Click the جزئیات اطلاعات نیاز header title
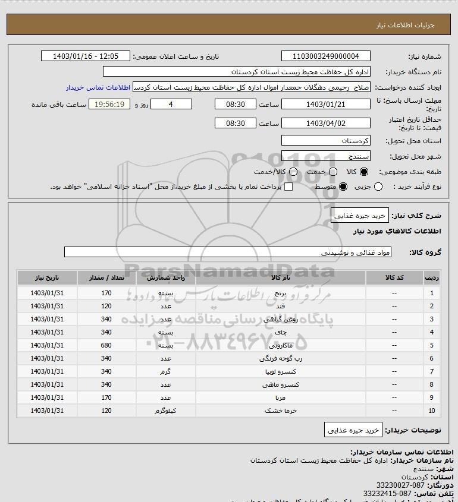The image size is (458, 502). (x=406, y=25)
